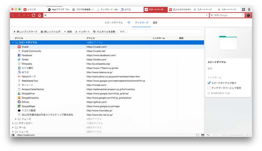The height and width of the screenshot is (151, 262).
Task: Click the GoogleAnalytics favicon
Action: 19,98
